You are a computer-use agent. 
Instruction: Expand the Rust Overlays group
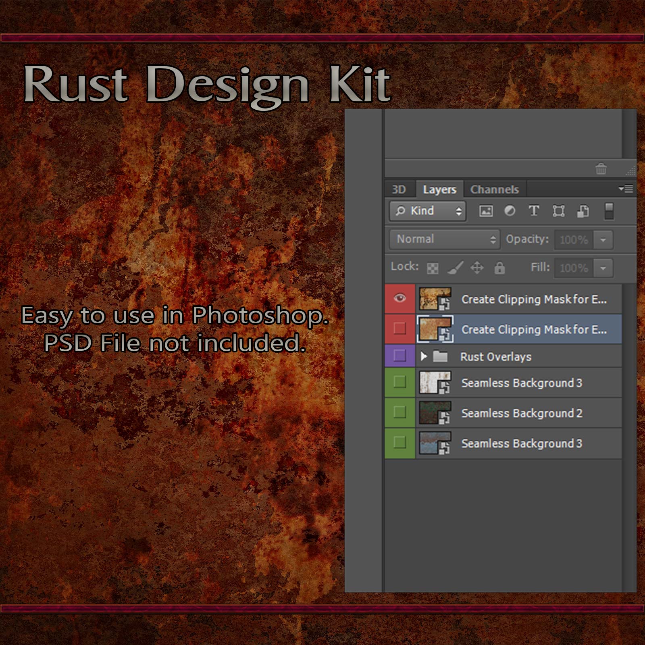coord(424,356)
